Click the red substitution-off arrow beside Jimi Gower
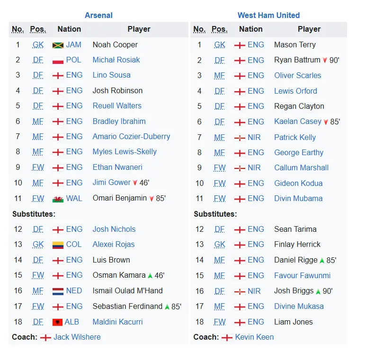 [x=135, y=183]
